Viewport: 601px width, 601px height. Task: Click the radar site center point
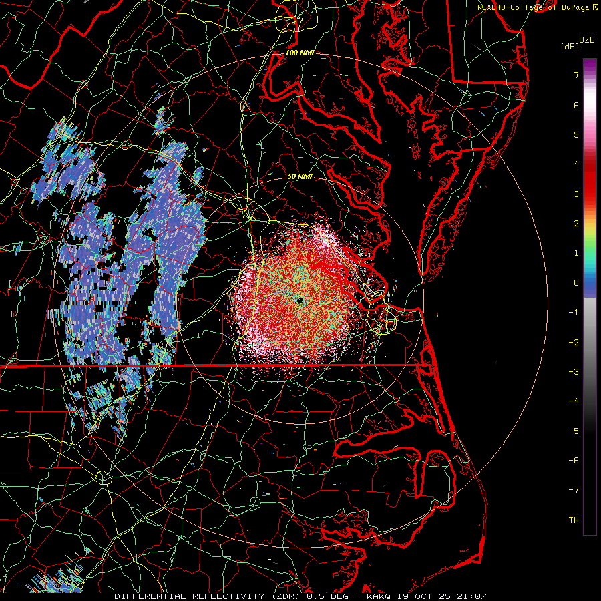[300, 300]
